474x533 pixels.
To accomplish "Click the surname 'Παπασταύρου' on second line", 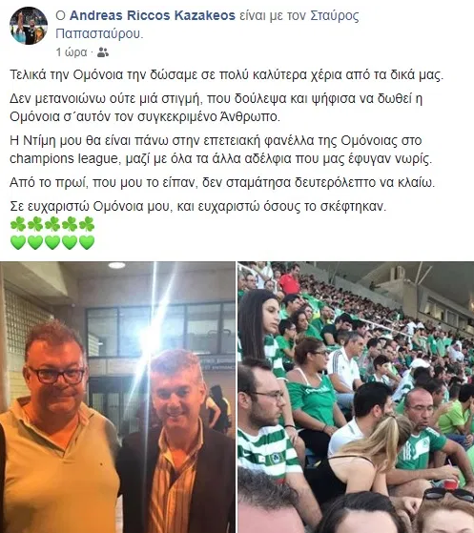I will click(x=99, y=34).
